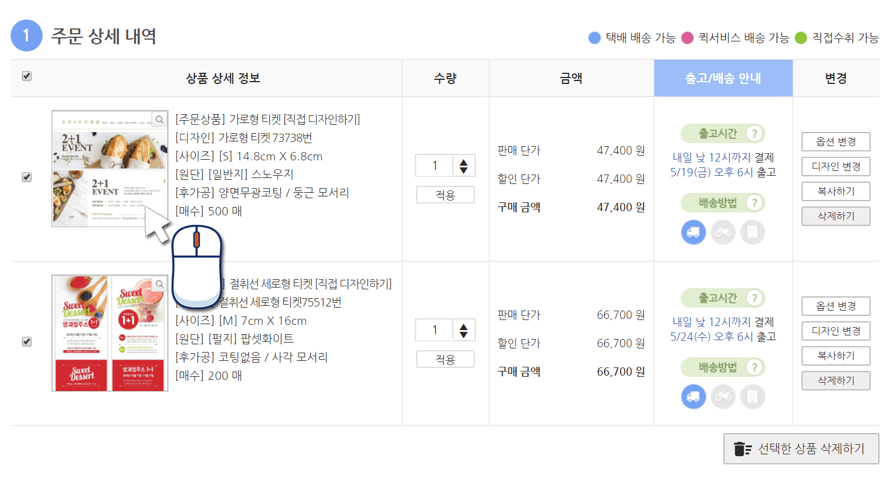Uncheck the 가로형 티켓 product checkbox

pos(27,177)
